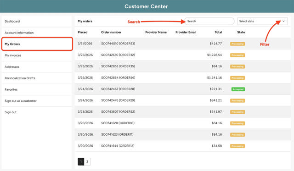The height and width of the screenshot is (171, 294).
Task: Click the $34.58 total
Action: 217,146
